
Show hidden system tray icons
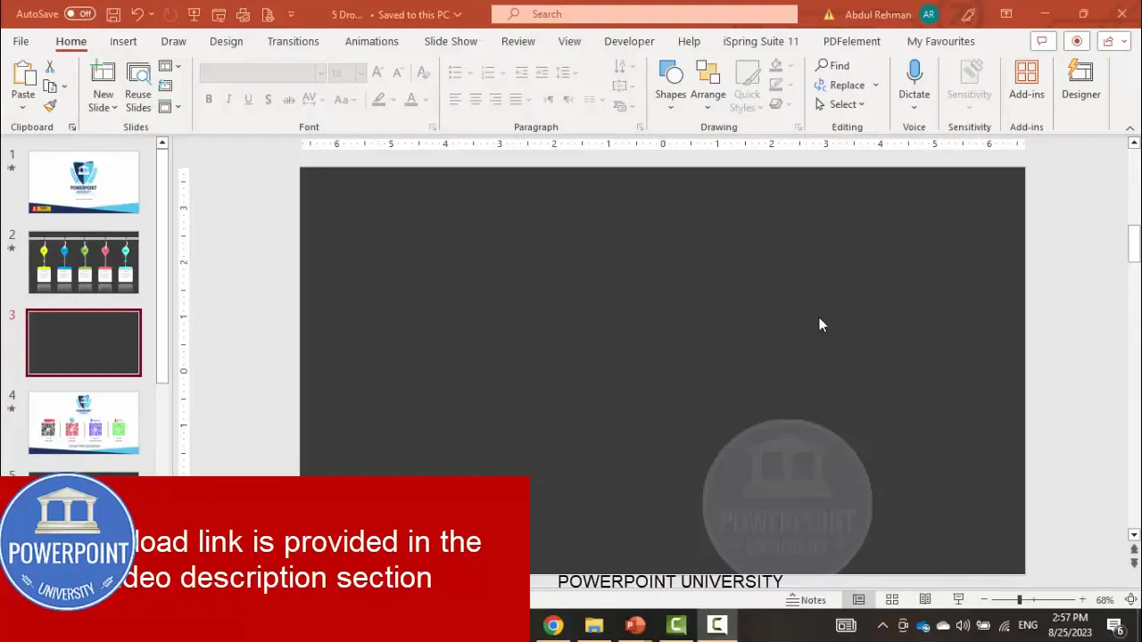click(882, 626)
